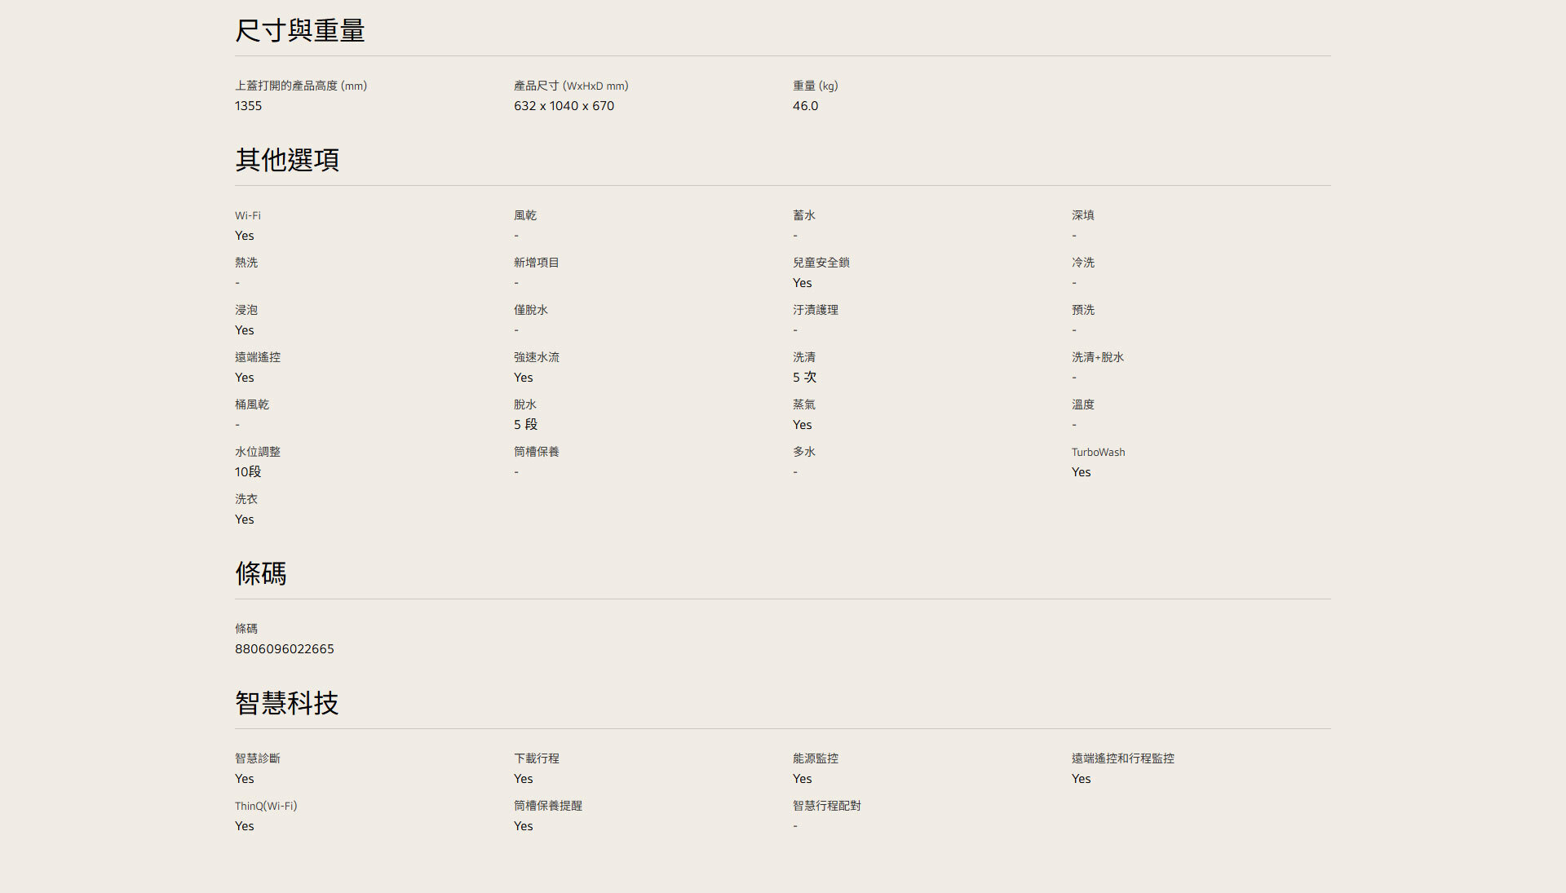Click the 智慧診斷 label
This screenshot has height=893, width=1566.
click(x=257, y=758)
